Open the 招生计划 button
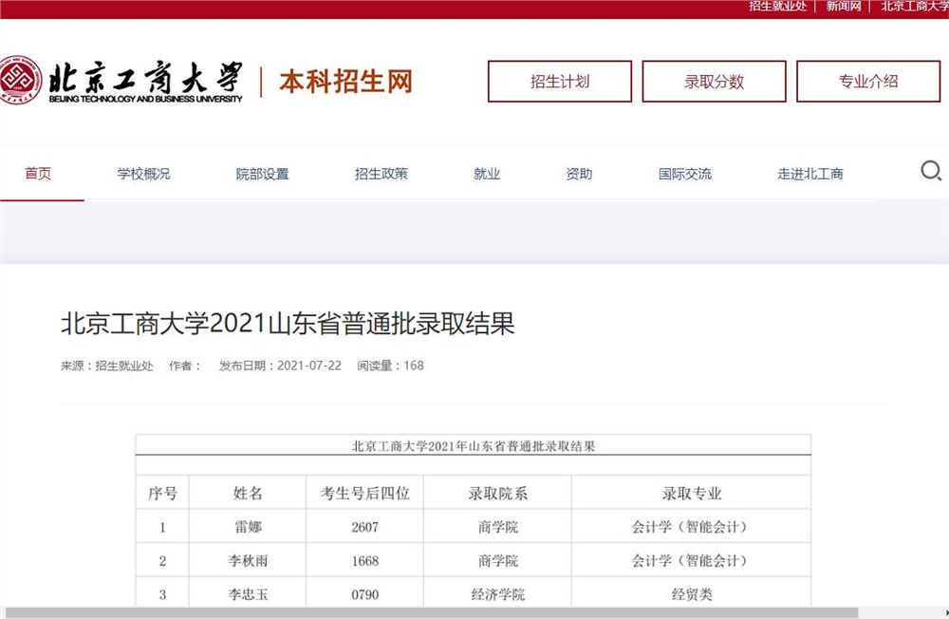Screen dimensions: 949x619 pos(560,81)
